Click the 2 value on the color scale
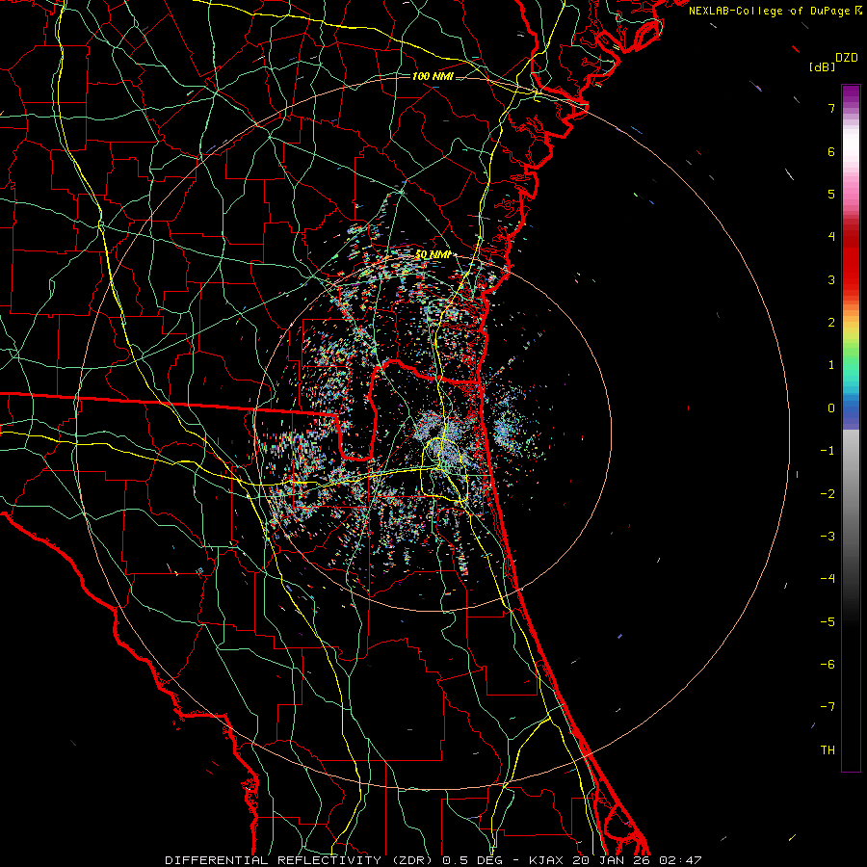Screen dimensions: 867x867 (831, 323)
